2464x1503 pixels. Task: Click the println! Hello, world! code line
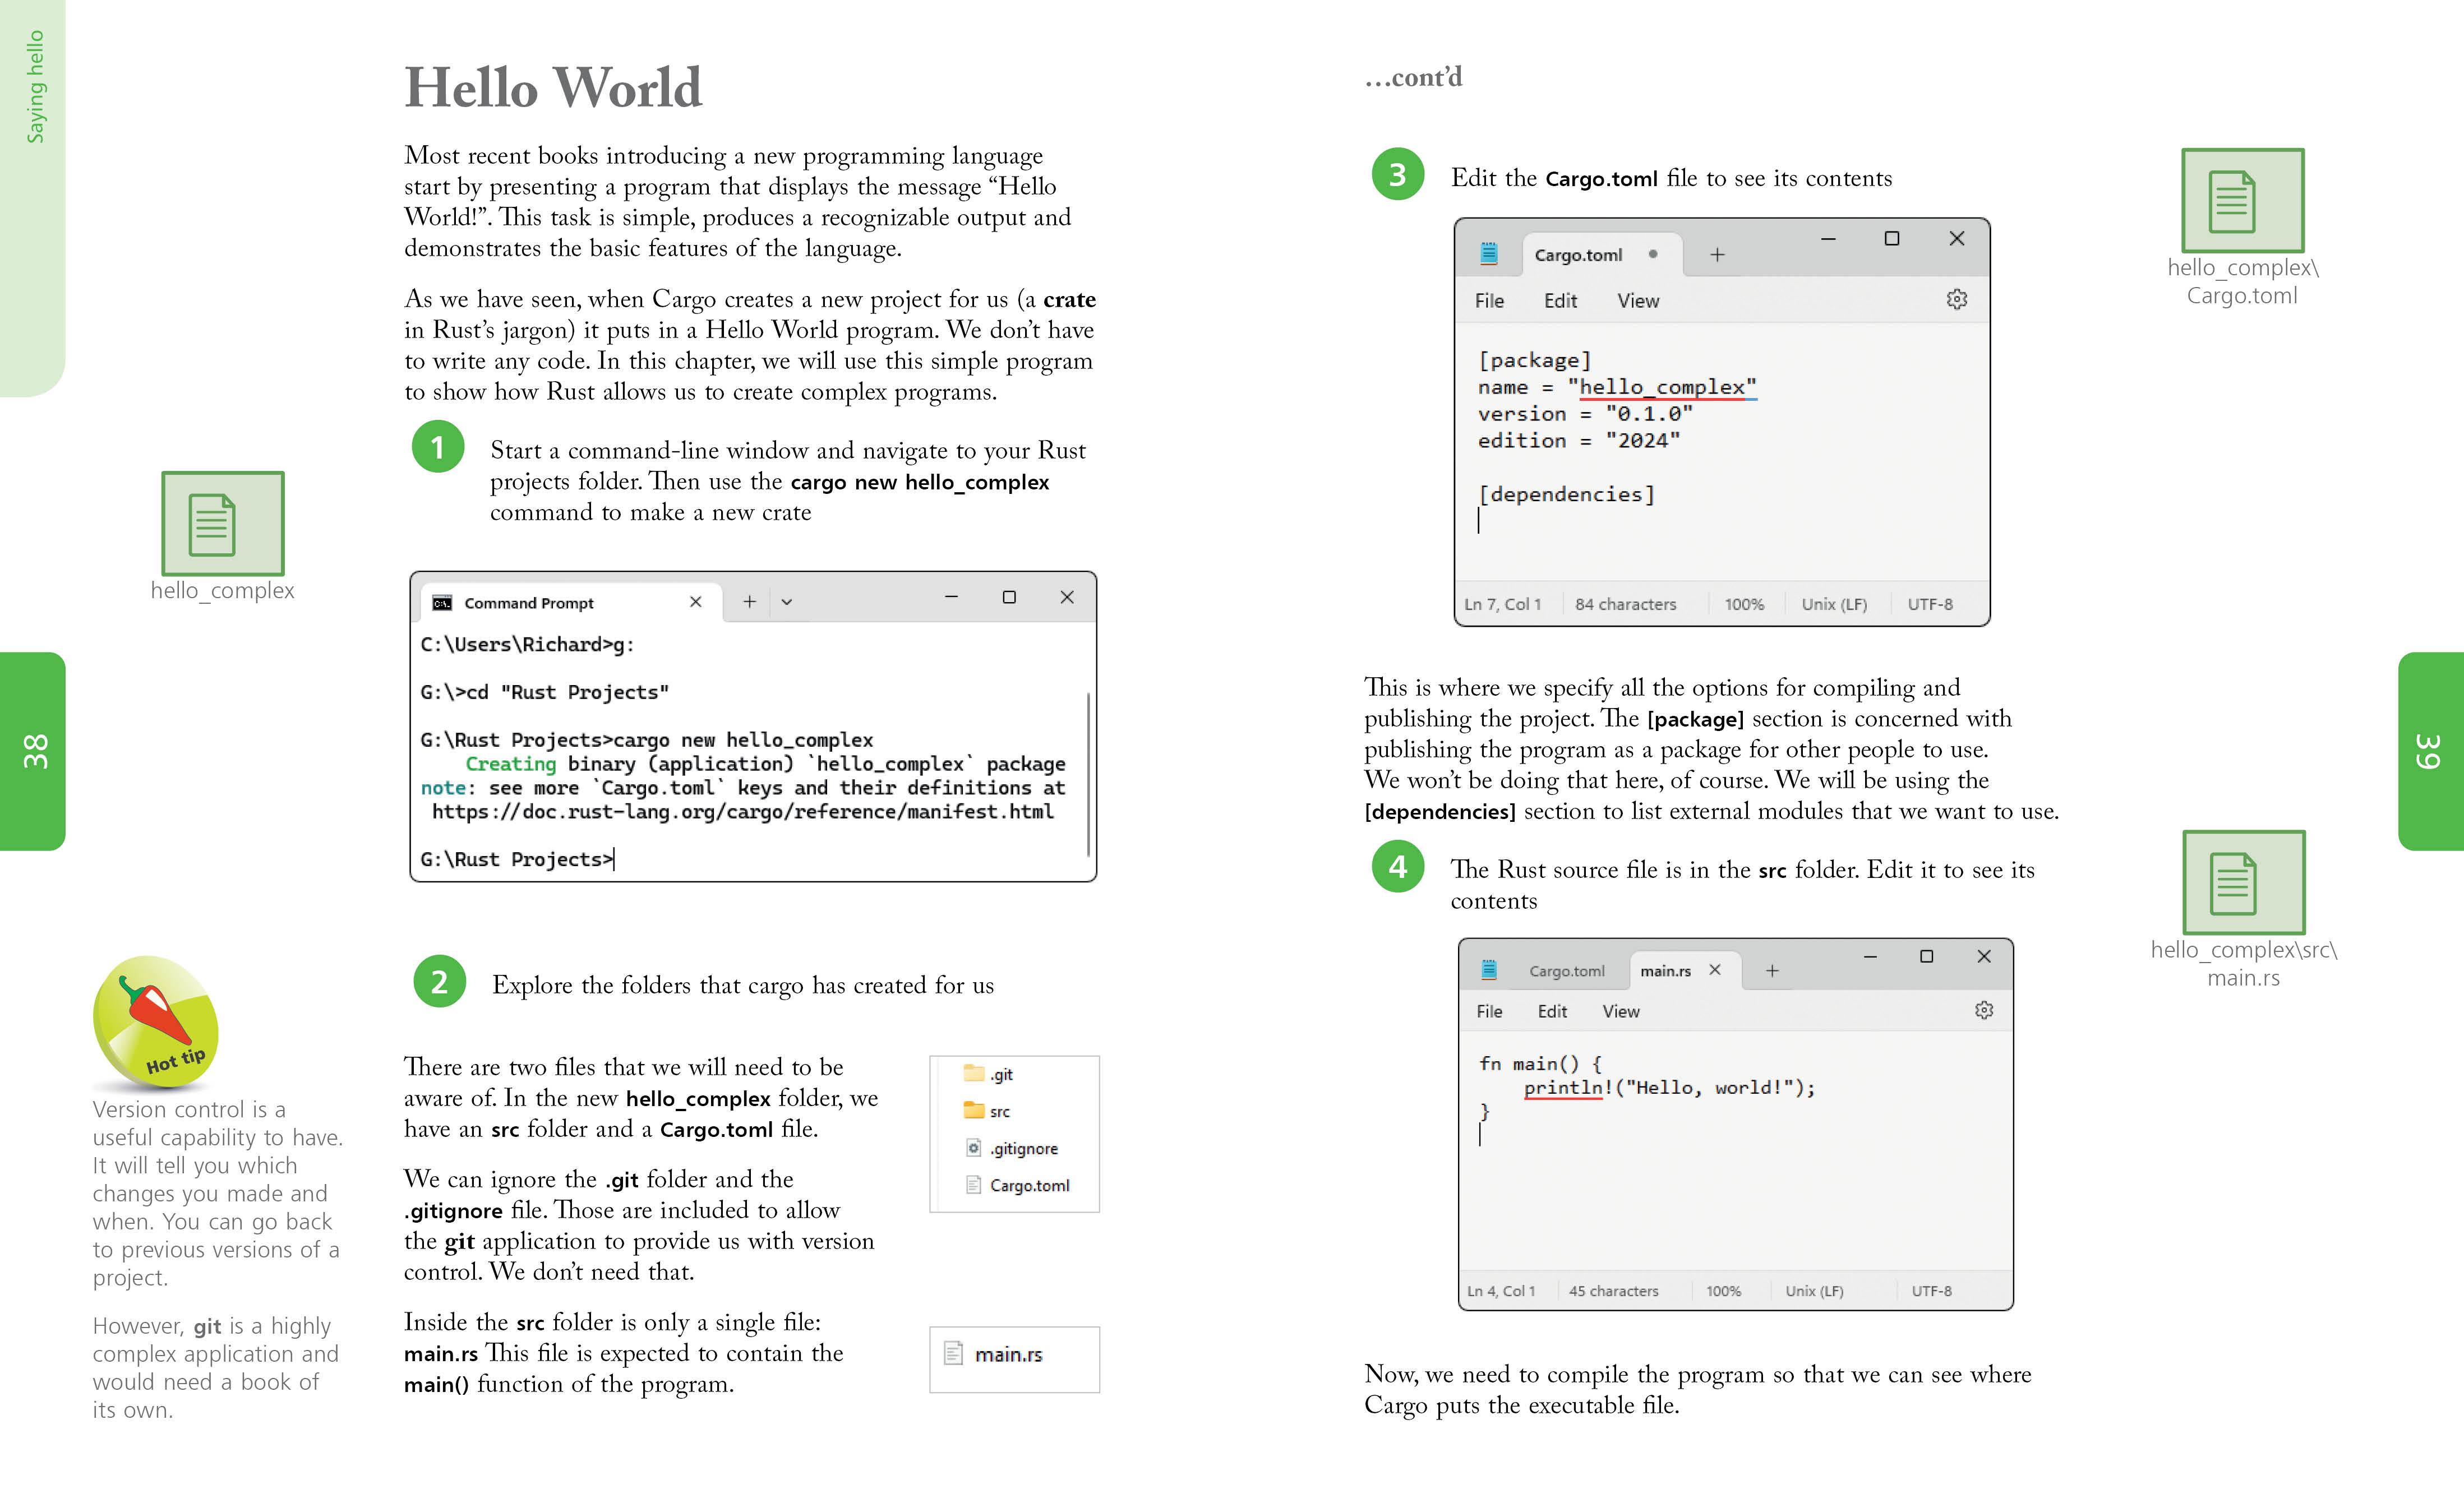(x=1669, y=1088)
